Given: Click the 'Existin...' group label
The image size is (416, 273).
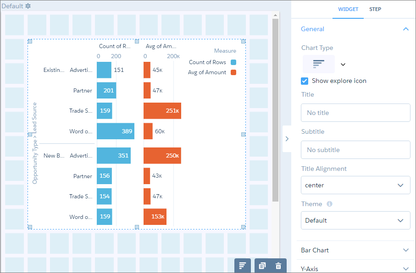Looking at the screenshot, I should [x=54, y=70].
